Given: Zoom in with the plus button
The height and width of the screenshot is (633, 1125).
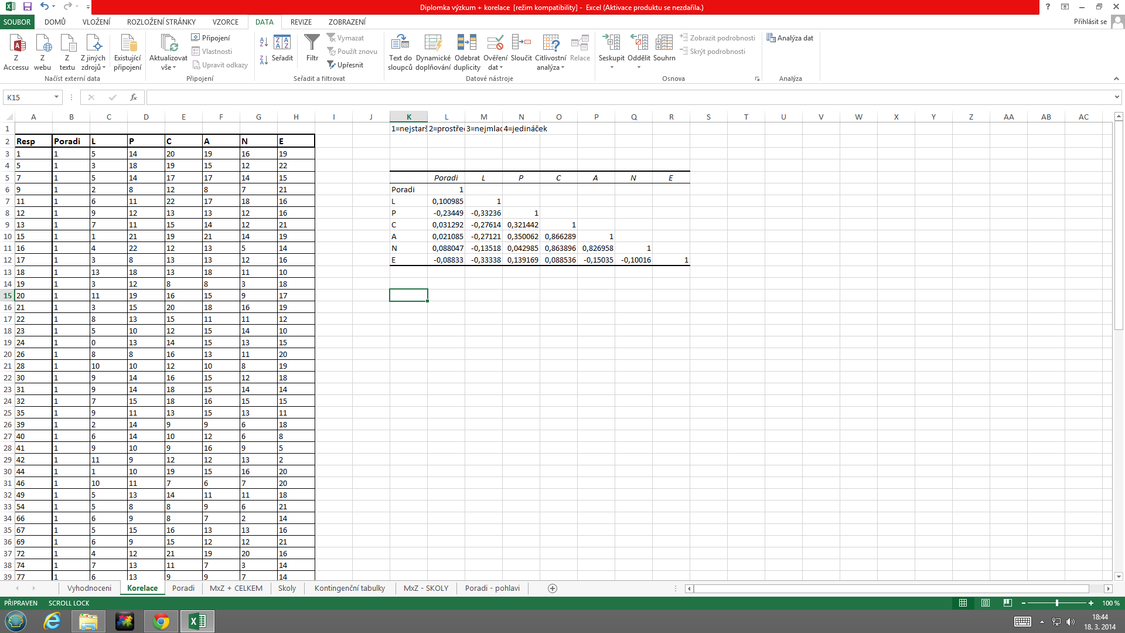Looking at the screenshot, I should pos(1091,603).
